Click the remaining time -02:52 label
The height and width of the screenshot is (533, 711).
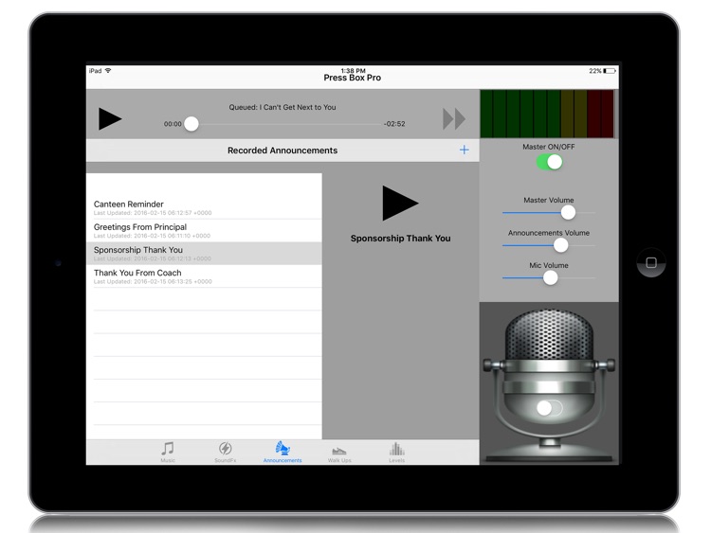pyautogui.click(x=394, y=124)
